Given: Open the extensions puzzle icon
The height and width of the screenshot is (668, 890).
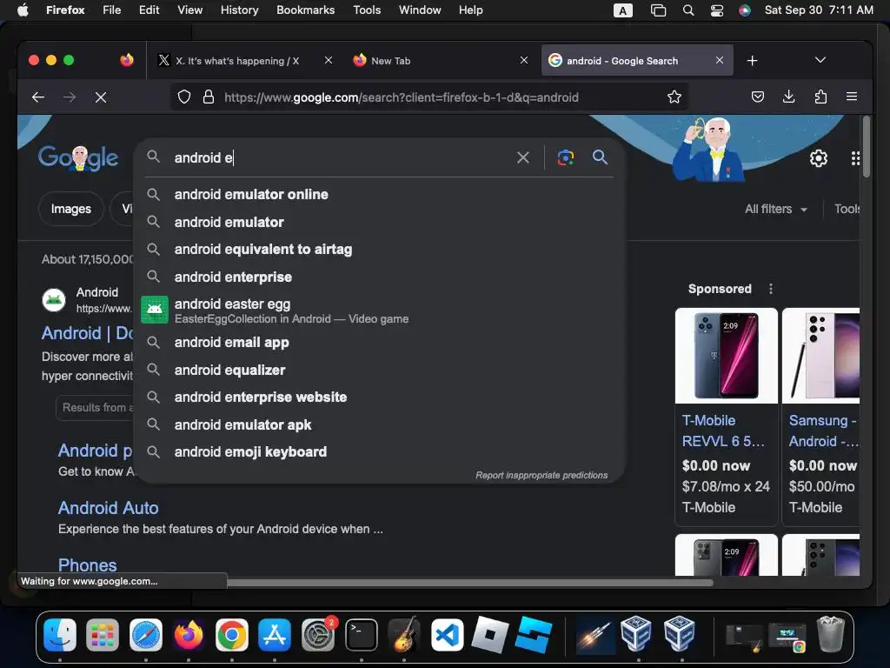Looking at the screenshot, I should (x=820, y=97).
